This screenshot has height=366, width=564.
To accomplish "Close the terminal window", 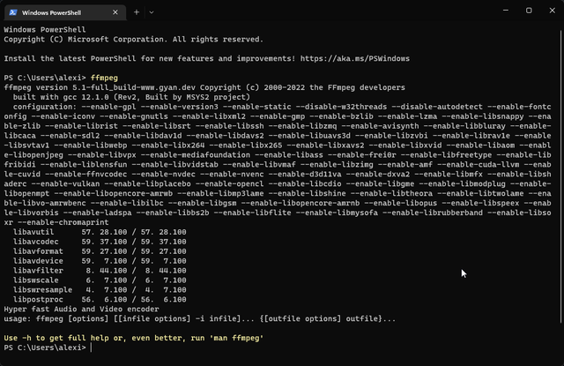I will [552, 11].
